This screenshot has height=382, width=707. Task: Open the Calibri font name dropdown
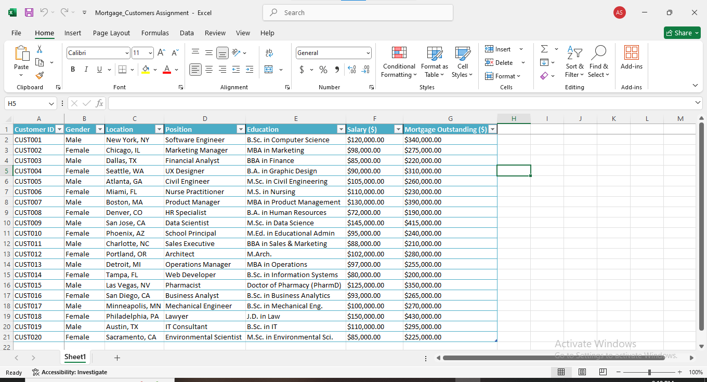[127, 53]
